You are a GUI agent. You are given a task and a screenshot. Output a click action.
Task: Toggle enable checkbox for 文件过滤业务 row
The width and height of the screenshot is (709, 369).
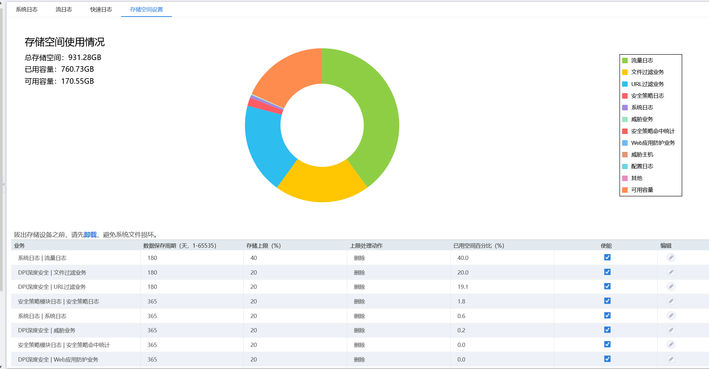(607, 272)
